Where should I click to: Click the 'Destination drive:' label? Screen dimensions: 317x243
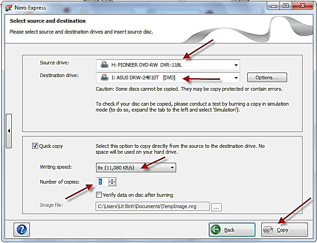click(x=59, y=75)
